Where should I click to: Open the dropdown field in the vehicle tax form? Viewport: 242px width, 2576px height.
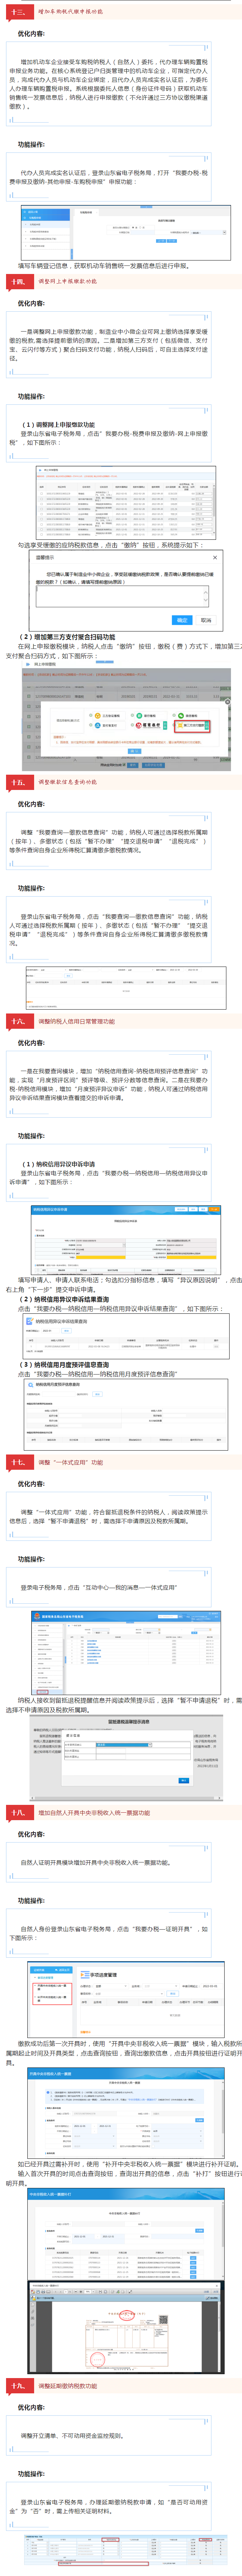pos(207,234)
